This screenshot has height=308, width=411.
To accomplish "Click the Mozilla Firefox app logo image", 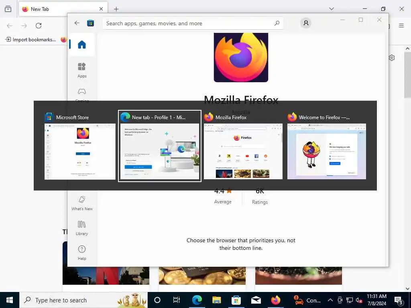I will click(x=241, y=57).
